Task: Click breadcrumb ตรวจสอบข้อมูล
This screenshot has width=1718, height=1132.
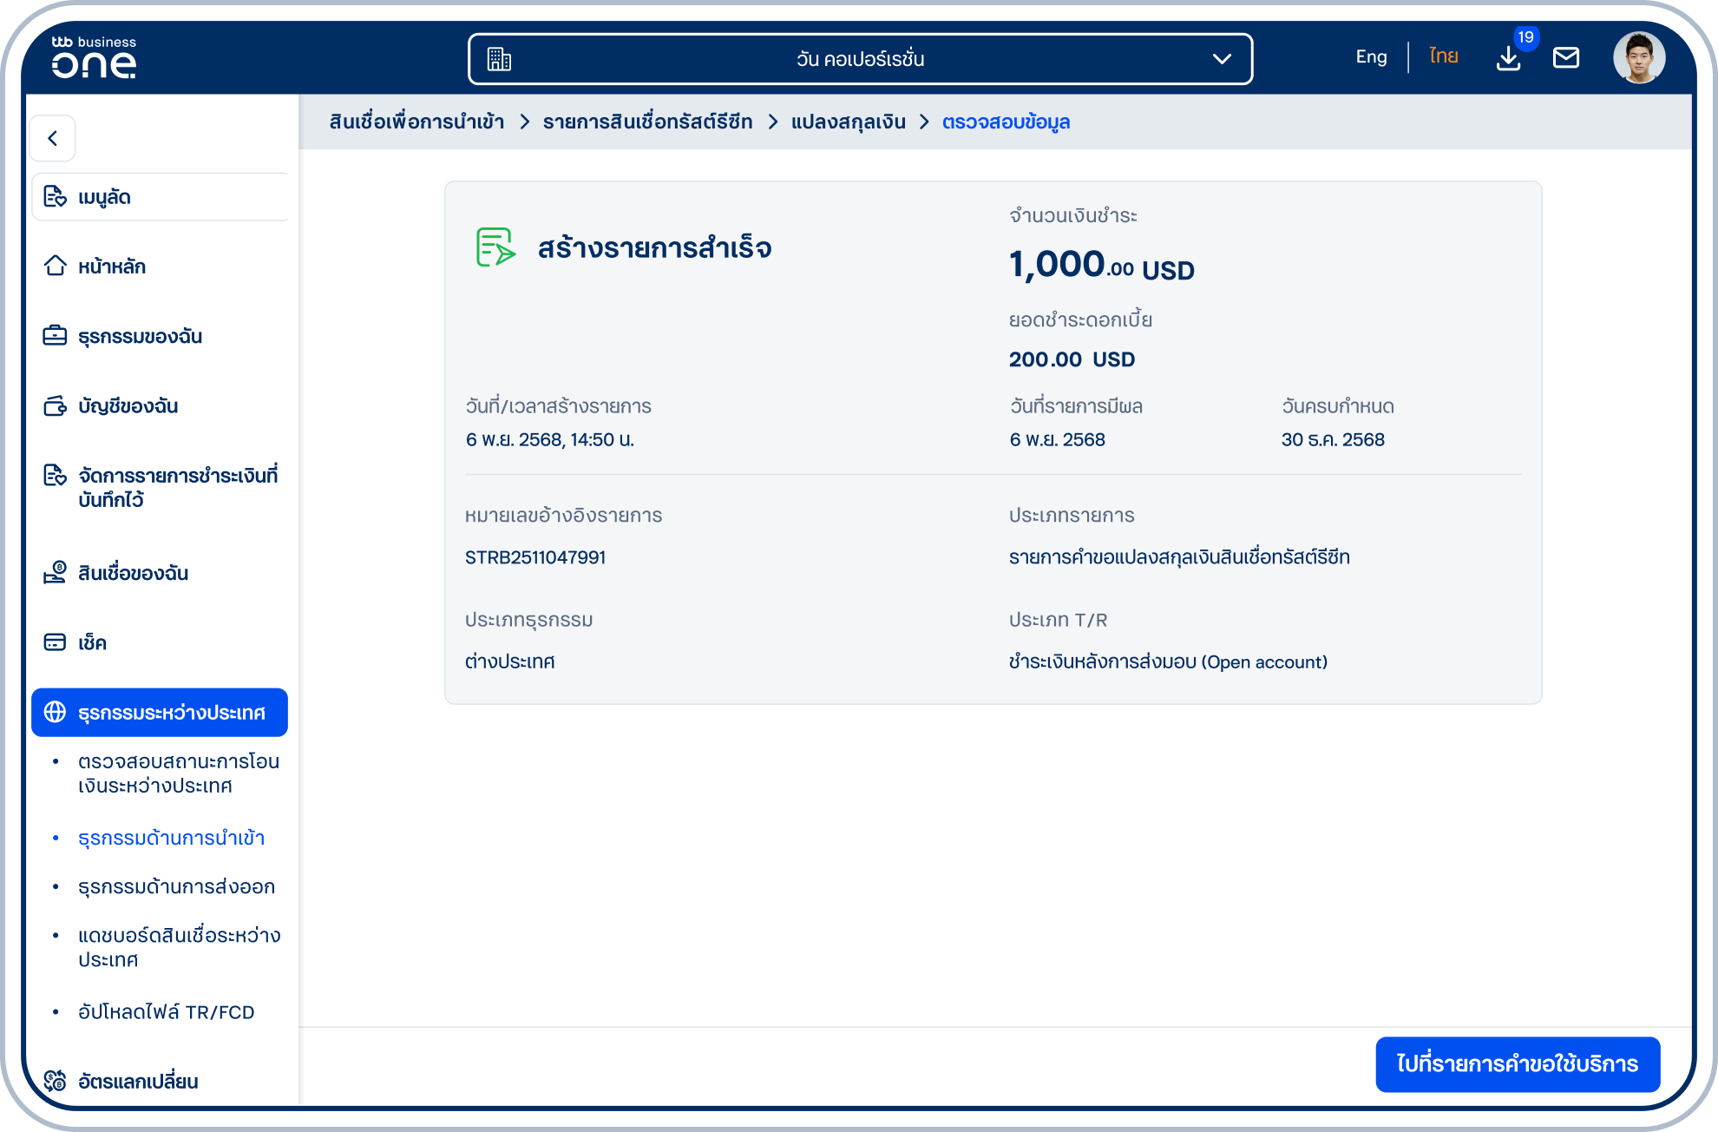Action: click(x=1007, y=122)
